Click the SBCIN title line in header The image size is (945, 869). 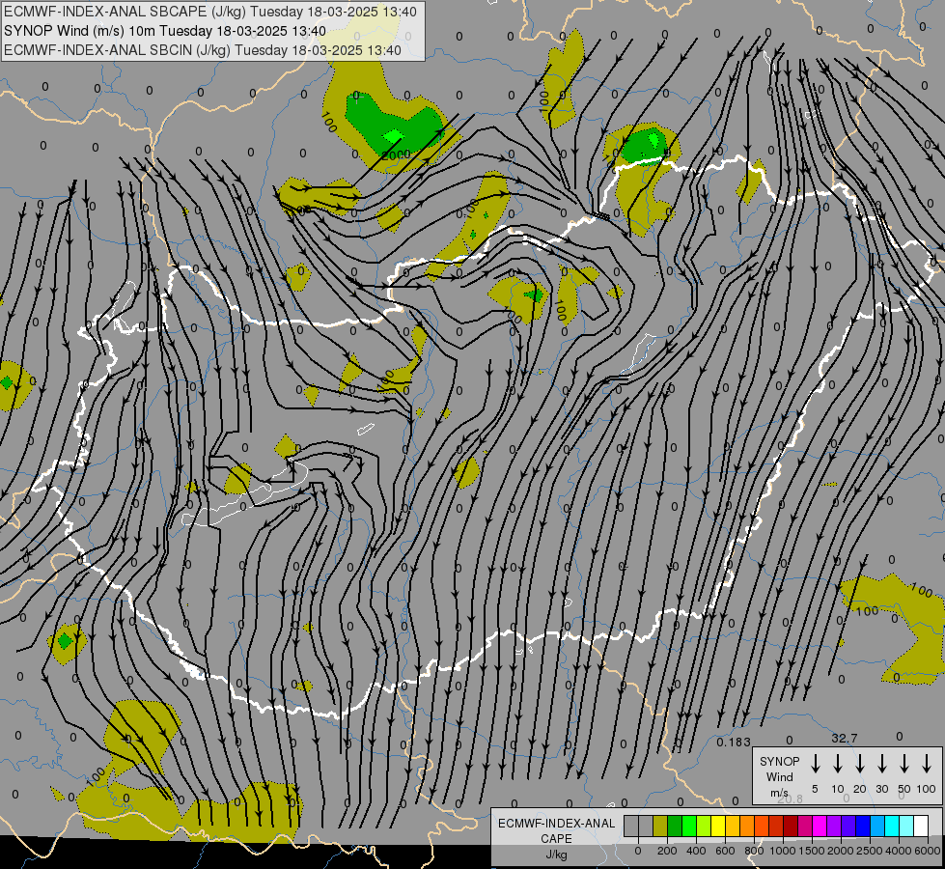[x=203, y=50]
